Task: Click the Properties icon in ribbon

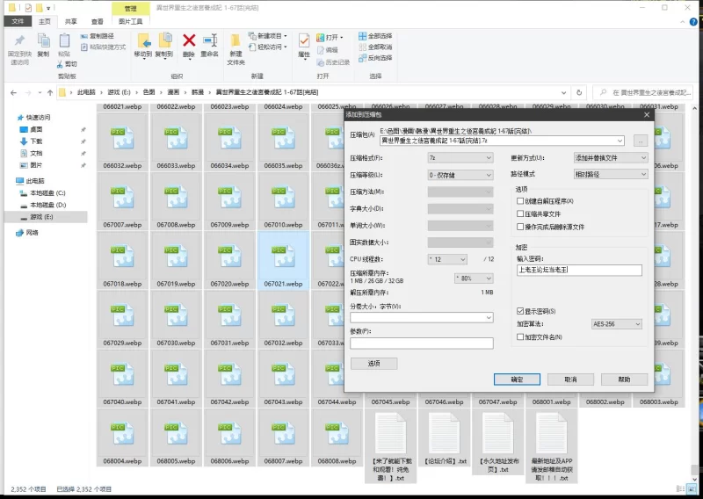Action: [x=304, y=41]
